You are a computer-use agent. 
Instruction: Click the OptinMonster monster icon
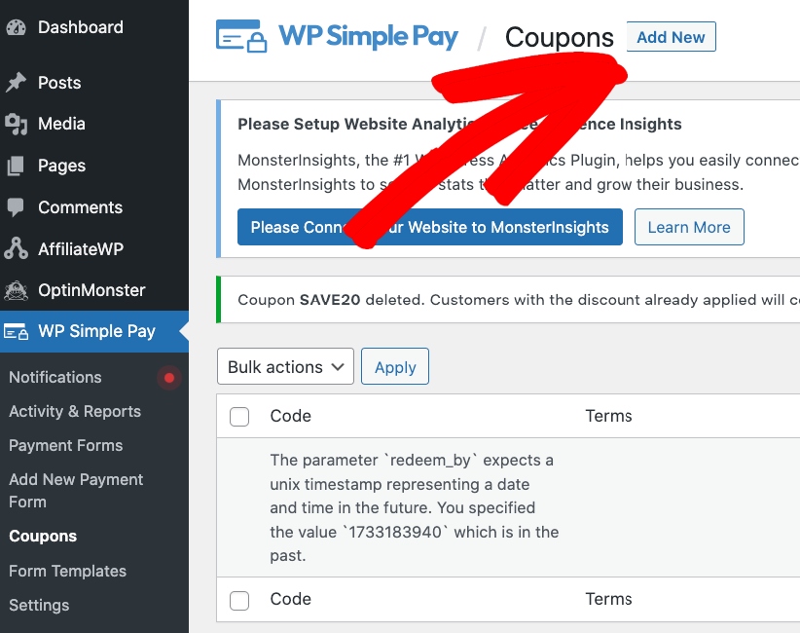coord(16,290)
